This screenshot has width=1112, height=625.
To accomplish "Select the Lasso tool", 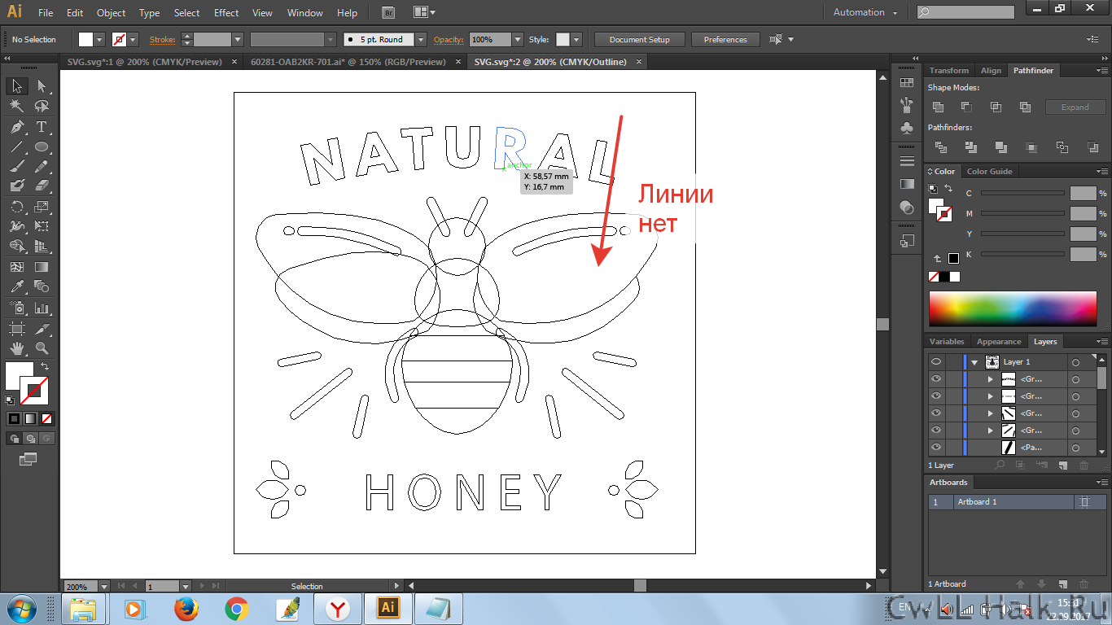I will (x=42, y=107).
